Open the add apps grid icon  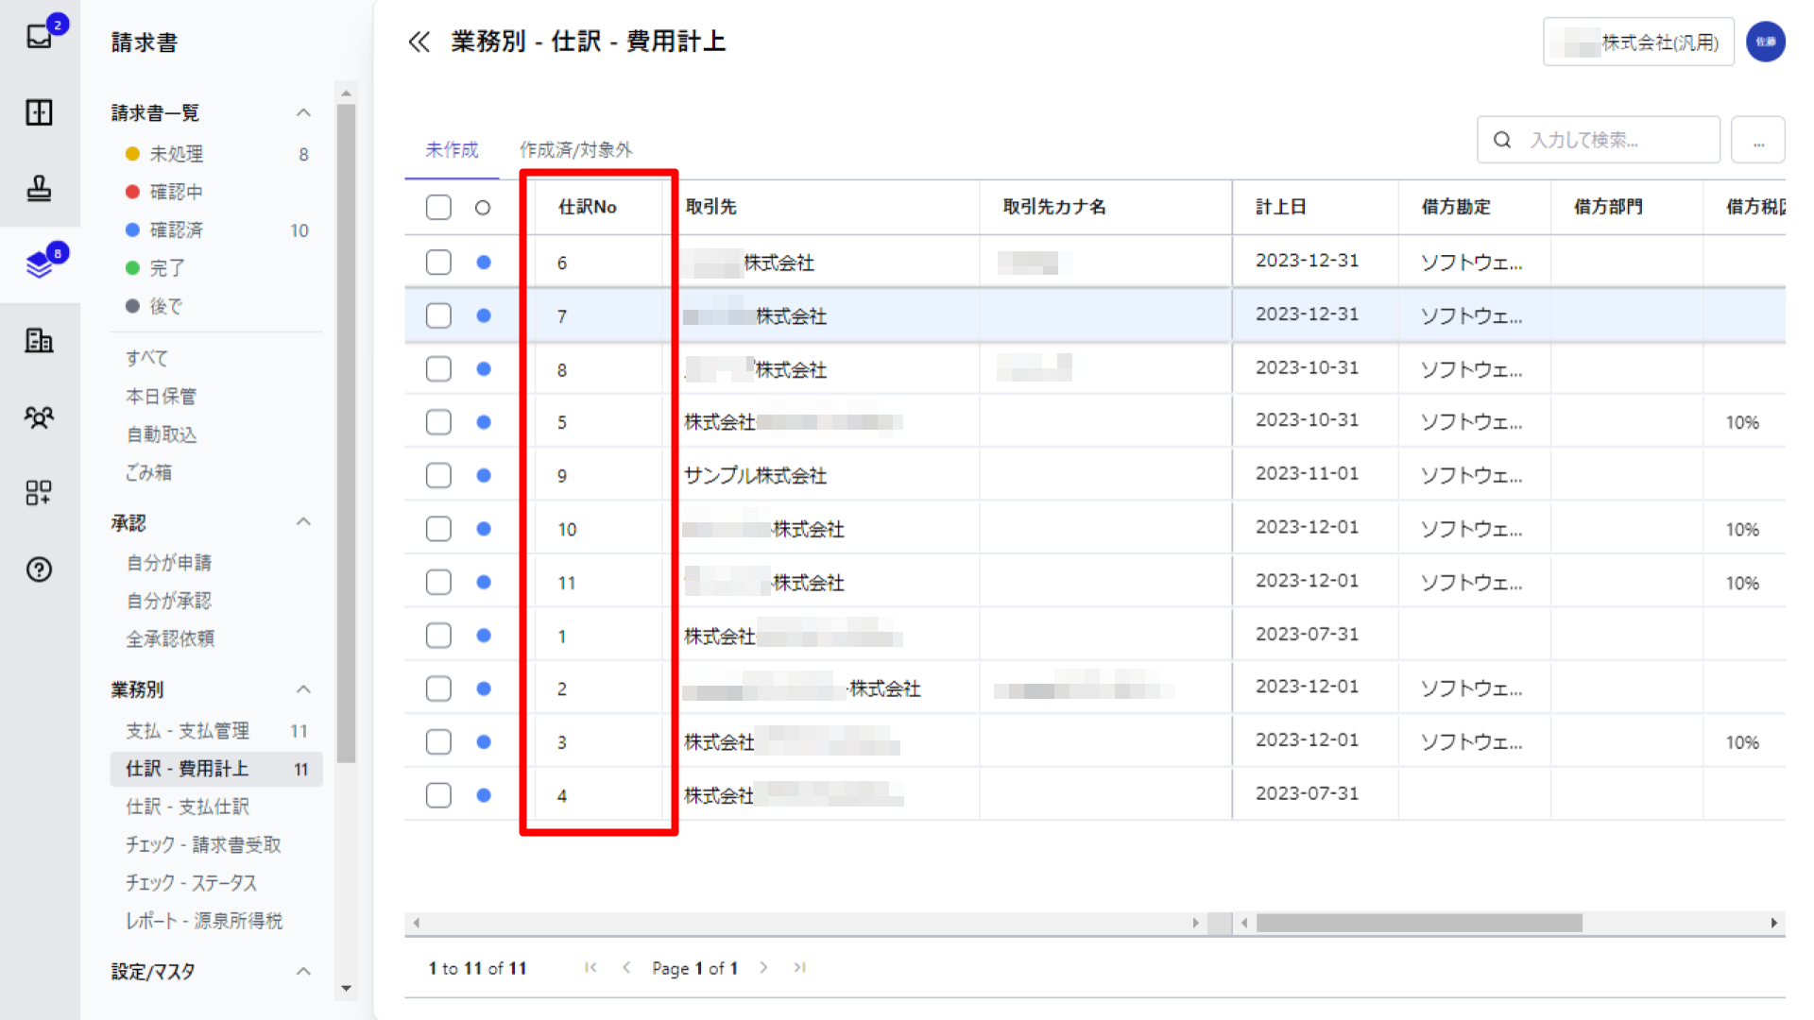(39, 493)
